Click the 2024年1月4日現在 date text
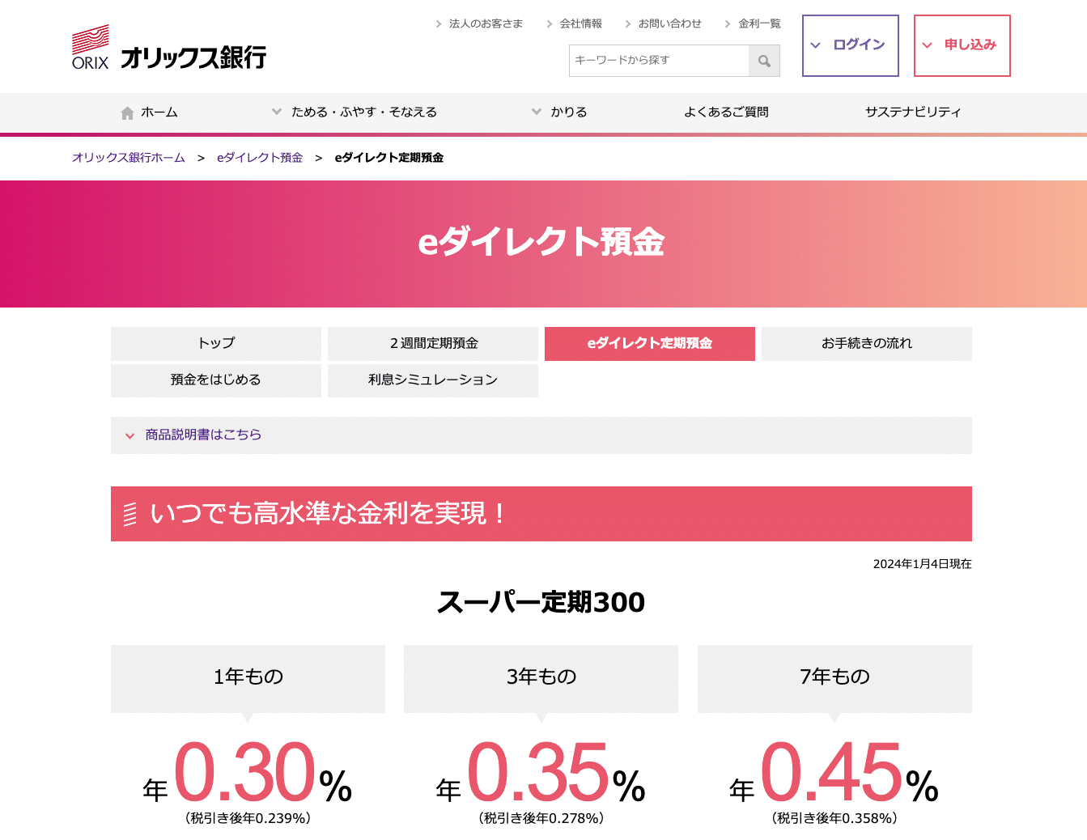Screen dimensions: 1087x840 tap(923, 564)
